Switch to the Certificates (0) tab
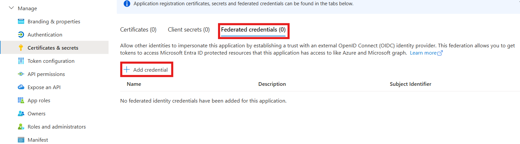 click(138, 30)
